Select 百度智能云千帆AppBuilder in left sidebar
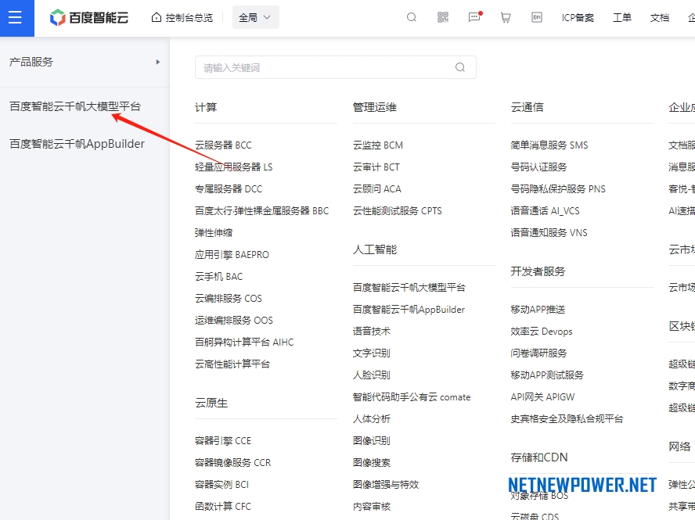 (77, 144)
